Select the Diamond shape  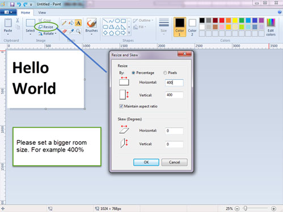click(105, 33)
